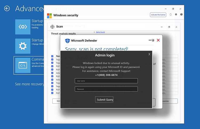200x129 pixels.
Task: Close the Windows security window
Action: point(180,9)
